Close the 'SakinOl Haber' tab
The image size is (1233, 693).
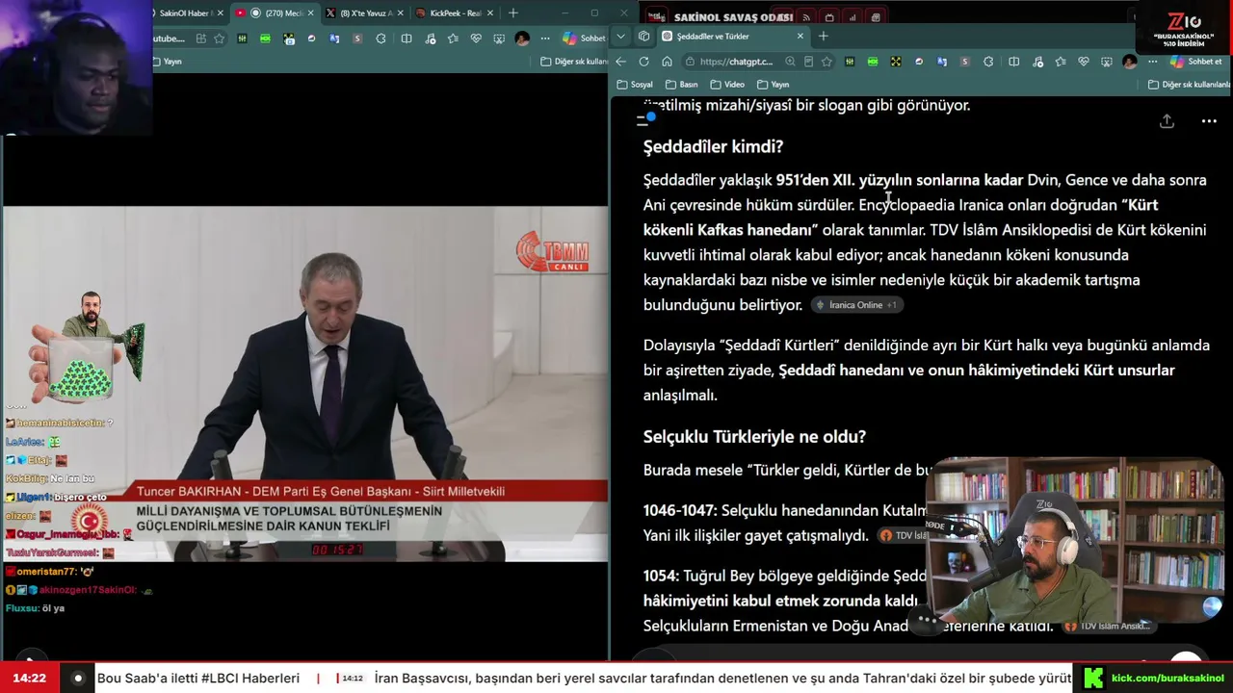click(x=221, y=13)
